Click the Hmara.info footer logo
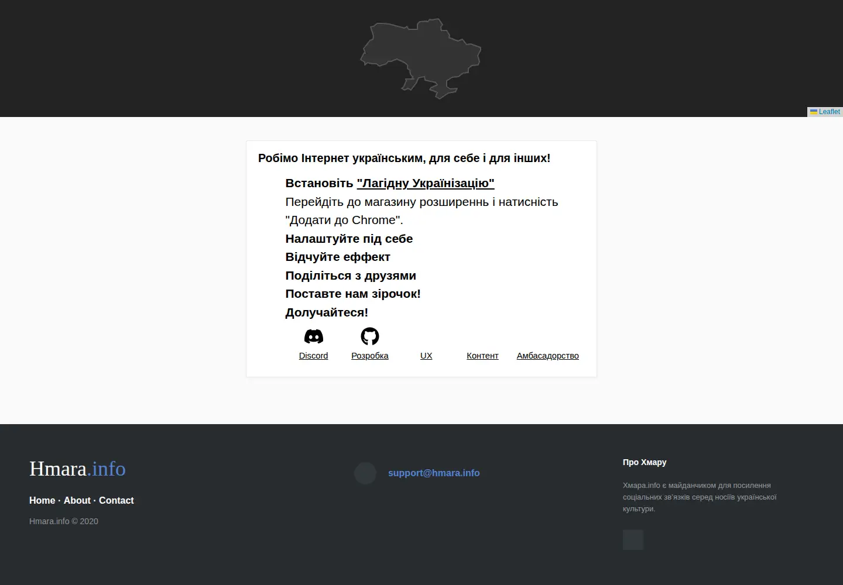 (x=77, y=469)
